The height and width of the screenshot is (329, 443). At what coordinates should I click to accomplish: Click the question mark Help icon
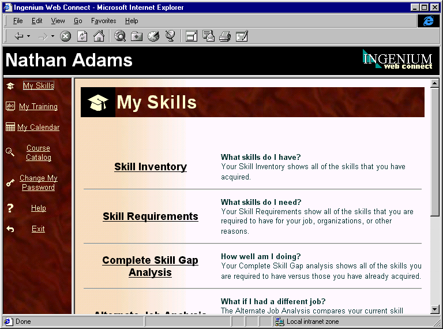[10, 208]
